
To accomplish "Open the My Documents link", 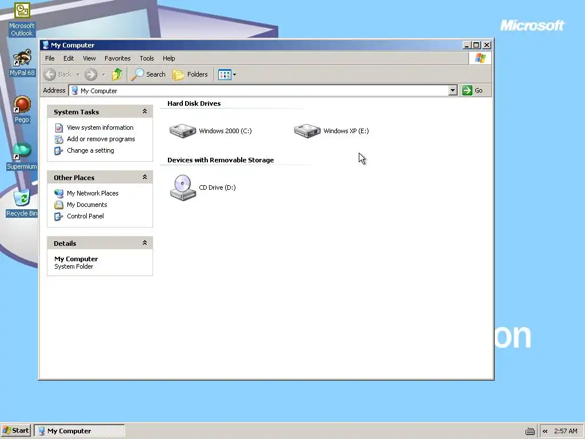I will click(87, 205).
